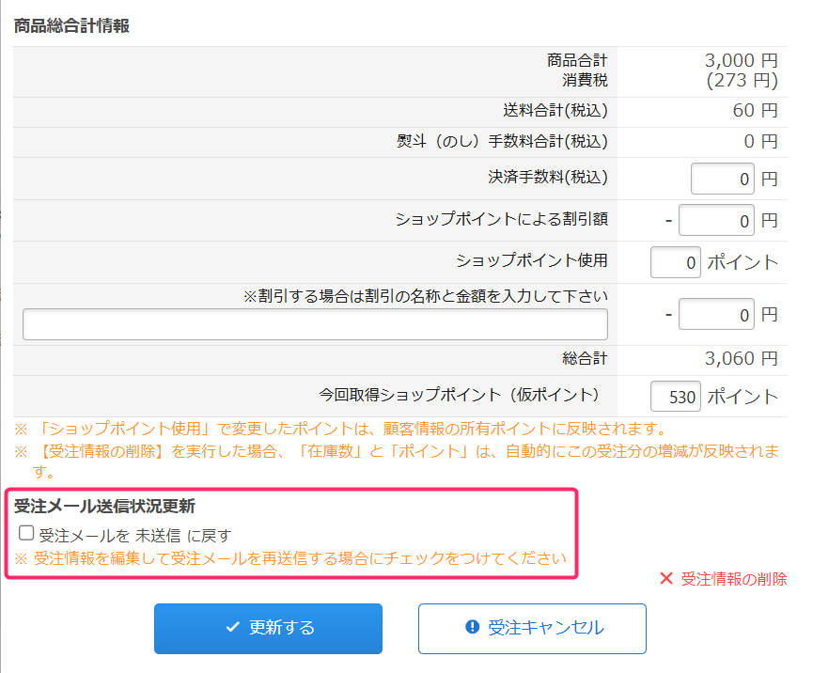Click the 商品総合計情報 section heading
The image size is (813, 673).
71,25
